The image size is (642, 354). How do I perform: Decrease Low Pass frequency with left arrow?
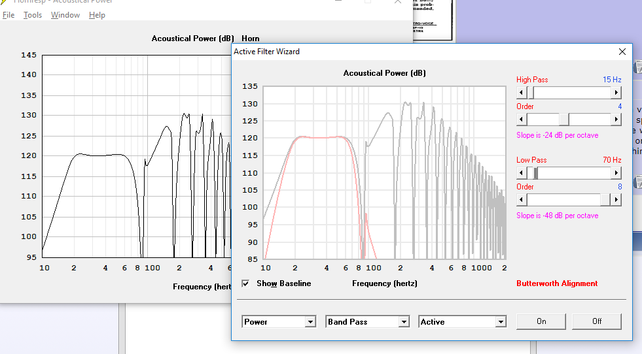click(521, 173)
